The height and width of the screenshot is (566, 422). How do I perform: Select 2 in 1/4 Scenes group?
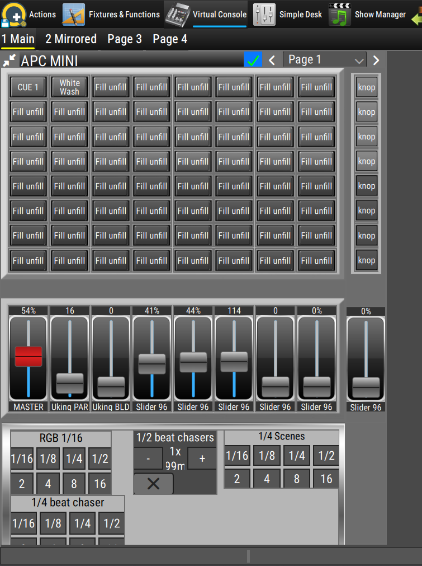click(x=237, y=479)
